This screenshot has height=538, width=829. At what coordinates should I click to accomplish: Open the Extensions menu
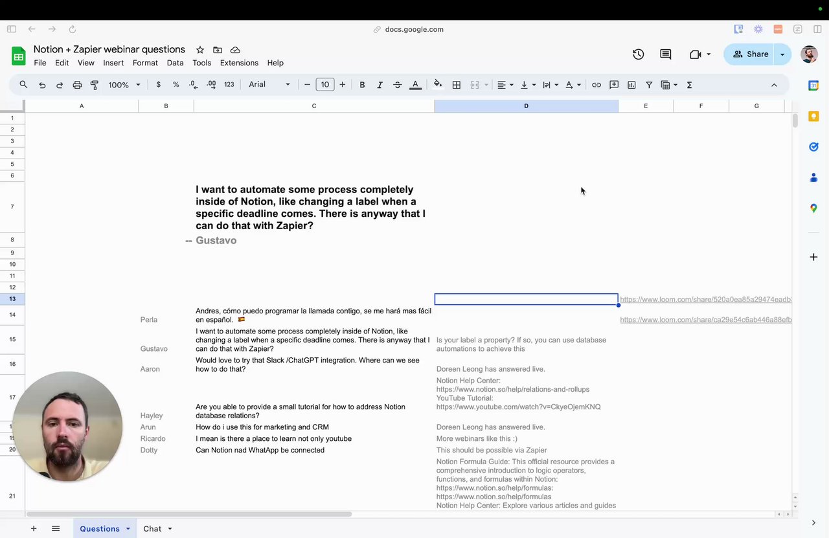[239, 63]
